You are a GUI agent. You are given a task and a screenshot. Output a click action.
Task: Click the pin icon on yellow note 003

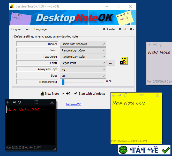[119, 95]
